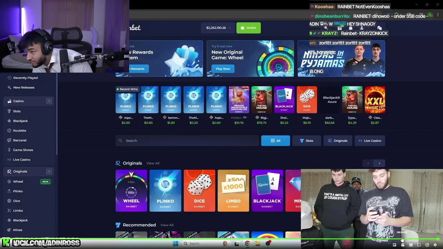The width and height of the screenshot is (443, 249).
Task: Open the Big Bass Vegas Double Down Deluxe recent win
Action: pyautogui.click(x=239, y=100)
